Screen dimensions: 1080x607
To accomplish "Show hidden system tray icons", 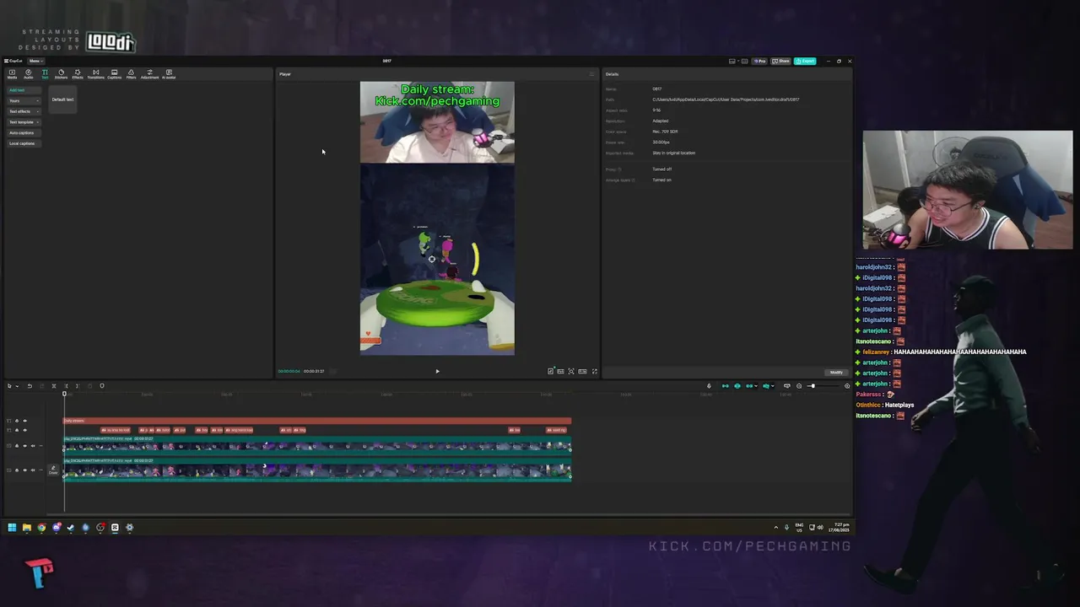I will [776, 528].
